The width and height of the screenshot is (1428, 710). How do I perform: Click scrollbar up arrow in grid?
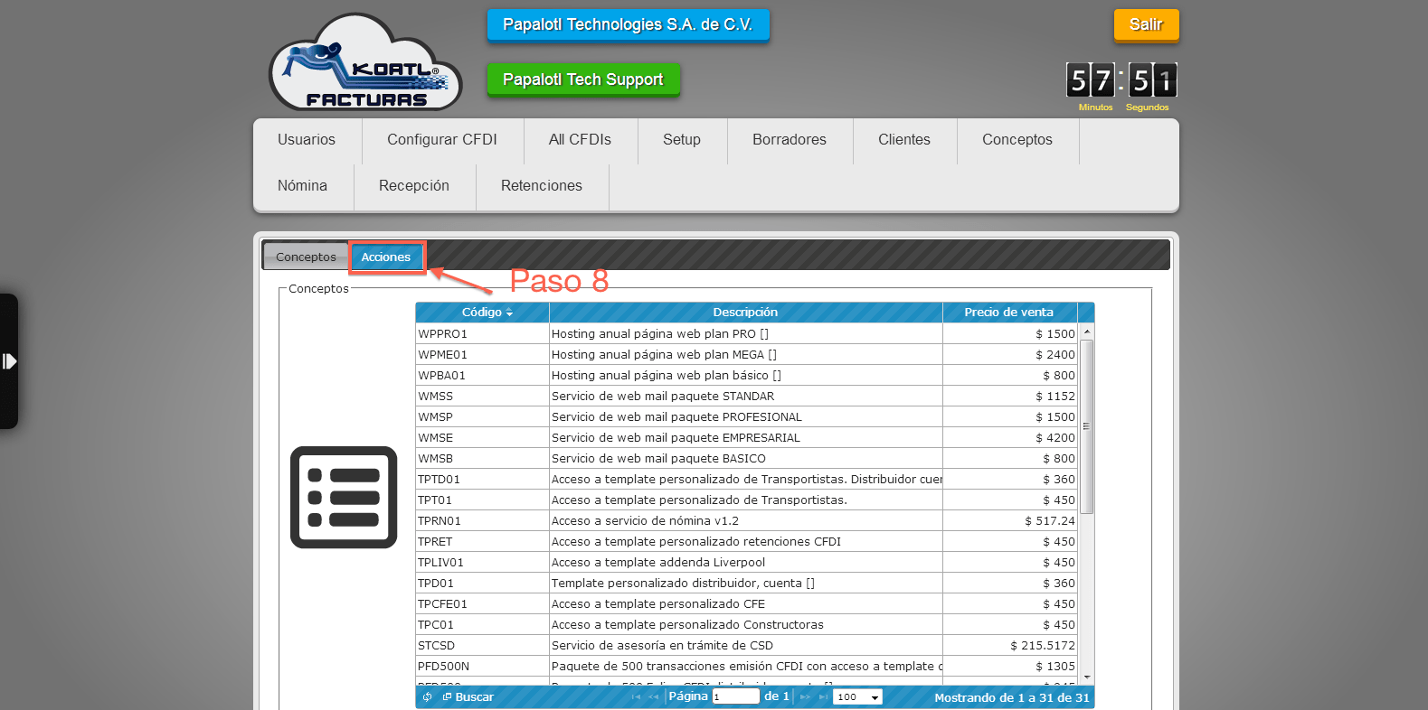point(1086,332)
